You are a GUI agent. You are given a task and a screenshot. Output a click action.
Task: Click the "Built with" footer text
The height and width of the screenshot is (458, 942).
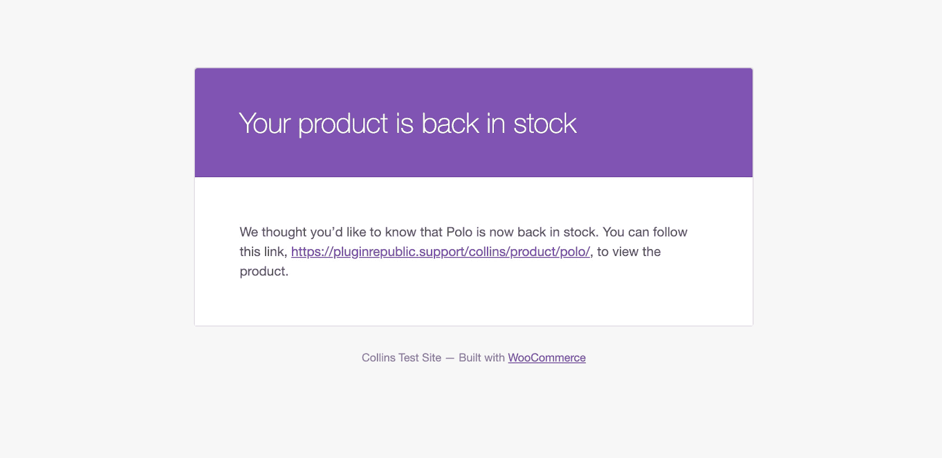(x=482, y=358)
